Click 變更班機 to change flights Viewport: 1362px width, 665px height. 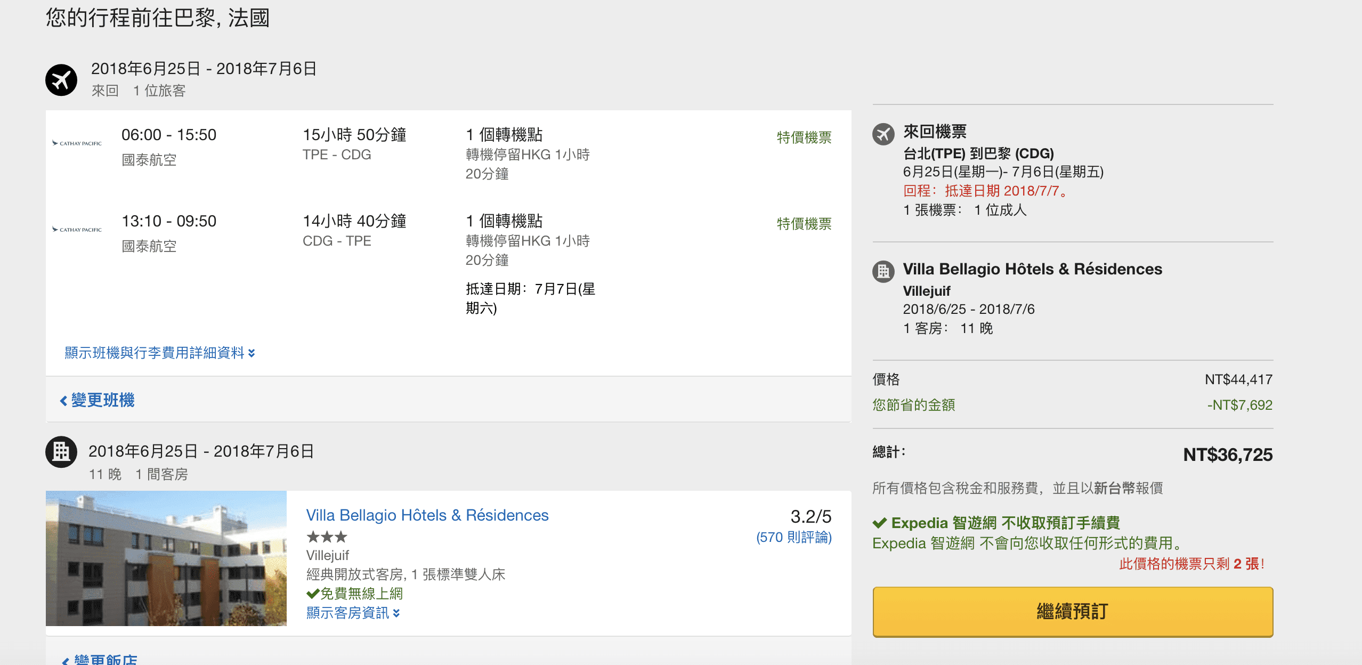point(97,400)
